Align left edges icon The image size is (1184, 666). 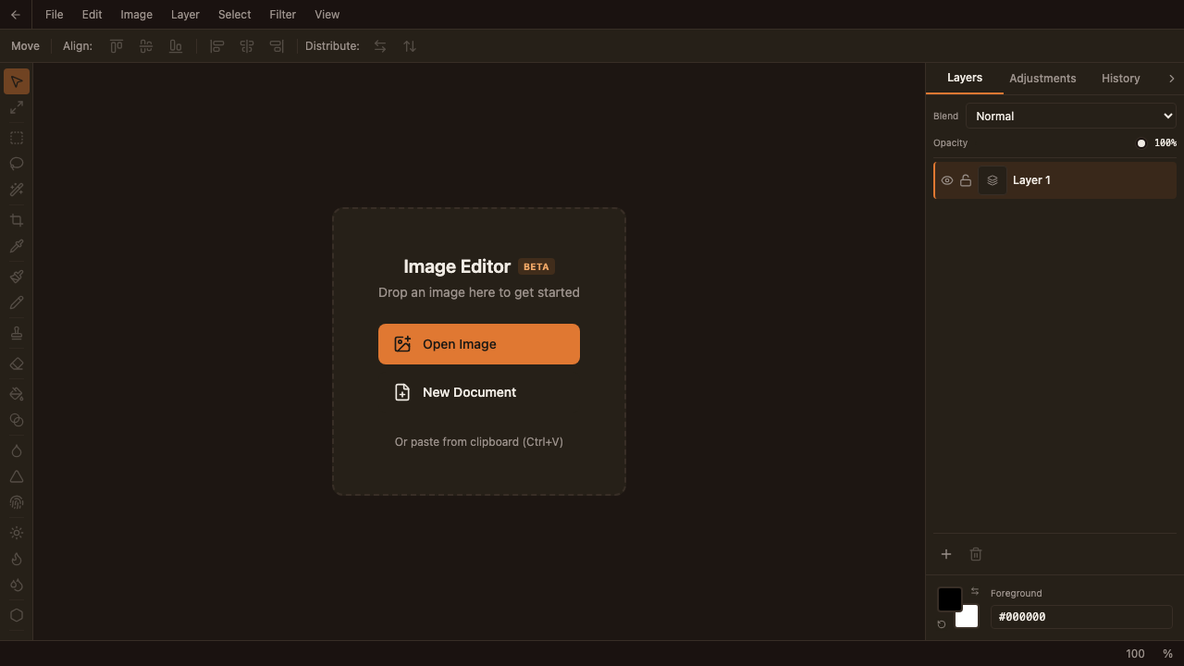pos(217,46)
